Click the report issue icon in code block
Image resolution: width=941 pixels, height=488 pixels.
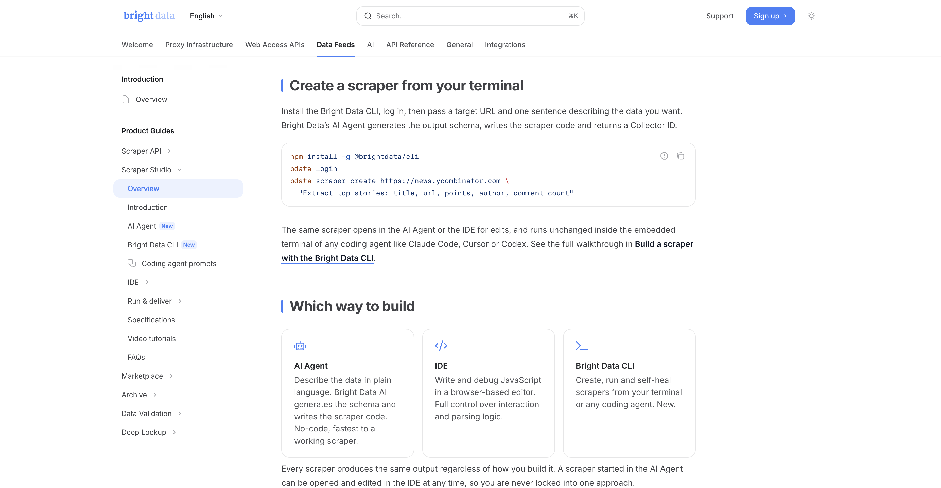[x=664, y=156]
